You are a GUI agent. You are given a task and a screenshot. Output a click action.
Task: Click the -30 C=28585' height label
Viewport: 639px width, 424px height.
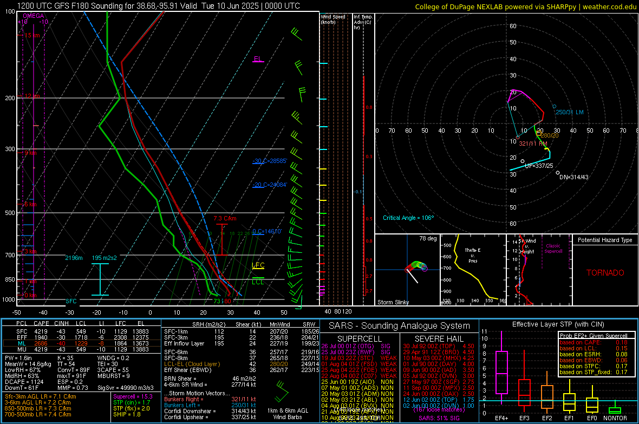(x=270, y=161)
